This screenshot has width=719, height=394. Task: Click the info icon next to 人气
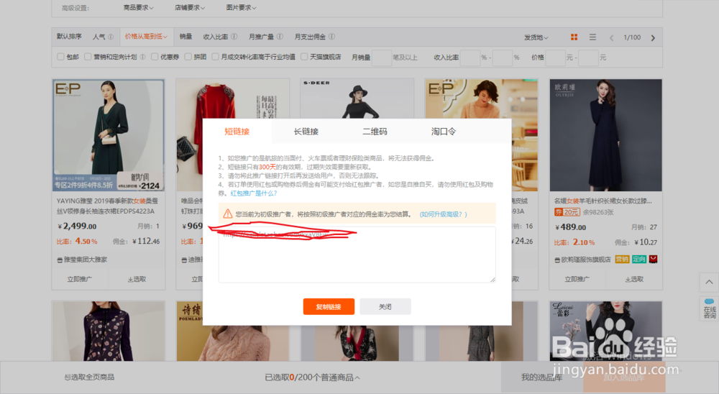point(111,37)
